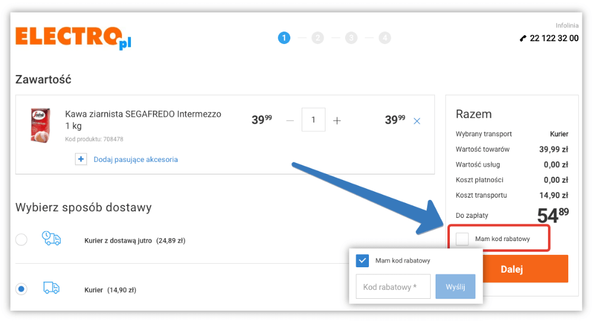Select the Kurier 14,90 zł radio button
595x325 pixels.
coord(21,289)
